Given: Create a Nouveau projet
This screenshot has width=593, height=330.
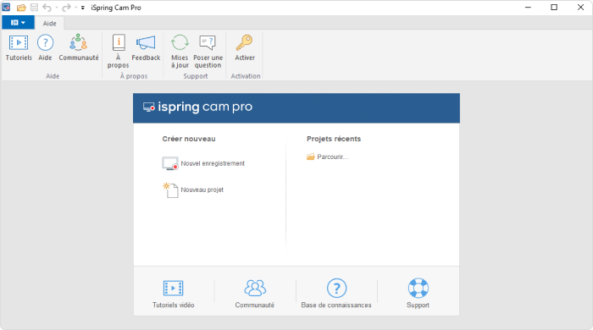Looking at the screenshot, I should click(x=193, y=190).
